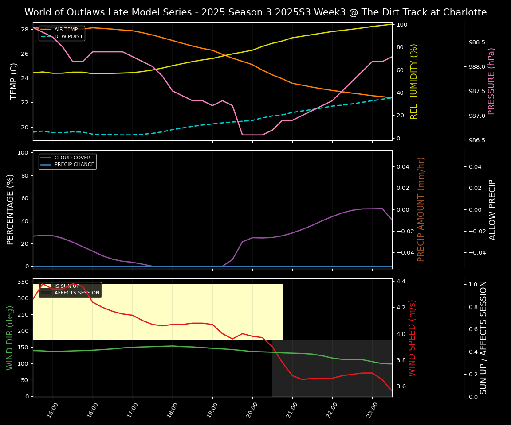
Task: Click the 19:00 time tick label
Action: [x=212, y=410]
